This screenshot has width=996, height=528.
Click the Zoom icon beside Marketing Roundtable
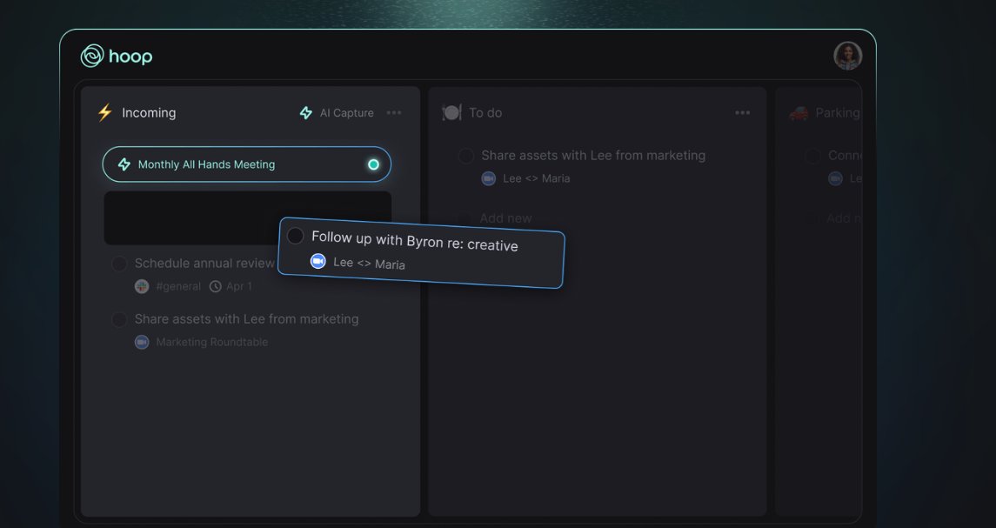coord(142,342)
